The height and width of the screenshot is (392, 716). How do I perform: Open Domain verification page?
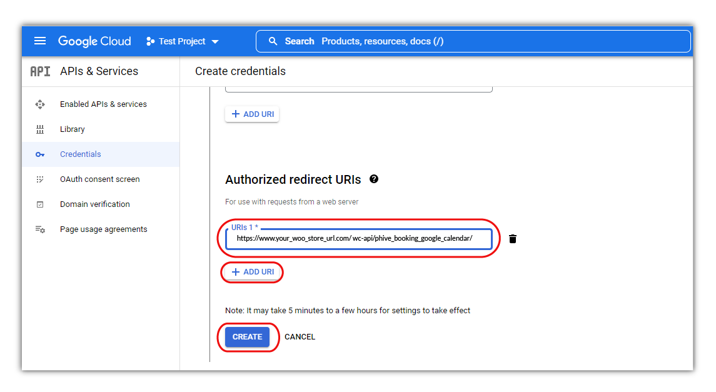click(94, 204)
